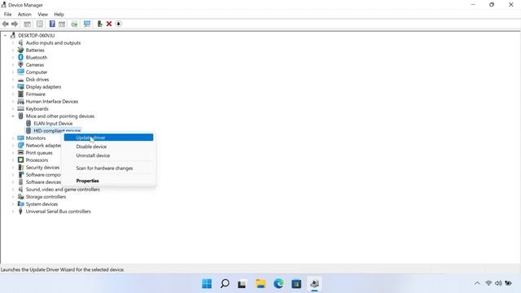Open taskbar Search magnifier

[x=225, y=284]
